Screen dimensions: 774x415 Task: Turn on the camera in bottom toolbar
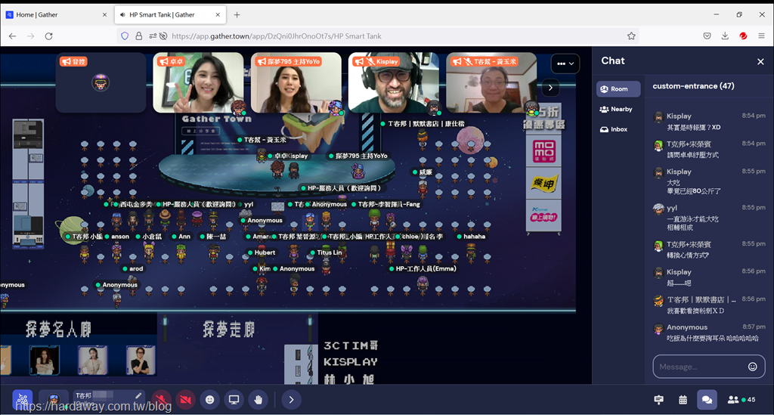(x=186, y=400)
